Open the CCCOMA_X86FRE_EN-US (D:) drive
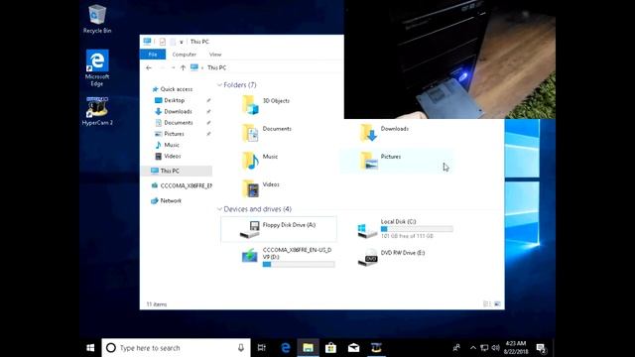Viewport: 635px width, 357px height. tap(288, 257)
